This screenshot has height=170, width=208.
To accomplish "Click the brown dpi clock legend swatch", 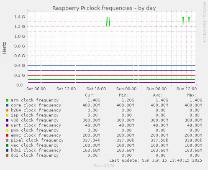I will tap(7, 155).
